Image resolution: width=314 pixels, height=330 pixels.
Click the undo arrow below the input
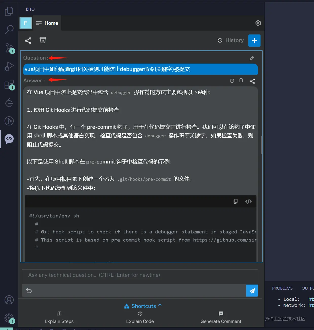pos(29,290)
